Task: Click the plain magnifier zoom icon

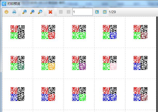Action: coord(40,12)
